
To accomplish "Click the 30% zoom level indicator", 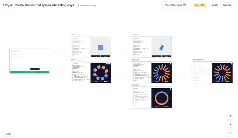I will pyautogui.click(x=9, y=134).
